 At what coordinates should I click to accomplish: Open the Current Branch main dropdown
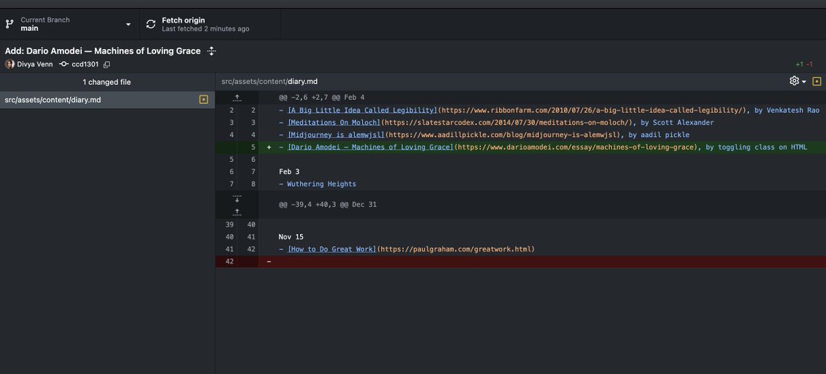click(x=70, y=24)
